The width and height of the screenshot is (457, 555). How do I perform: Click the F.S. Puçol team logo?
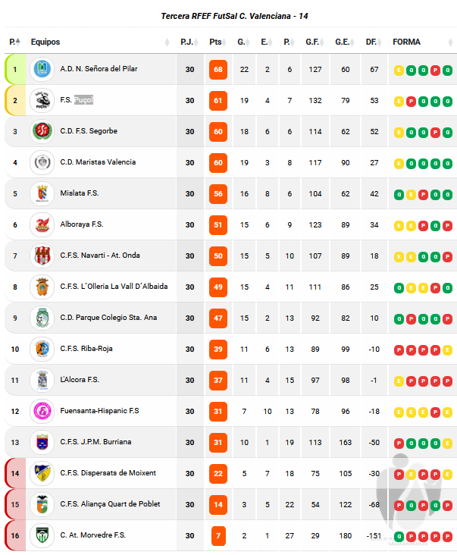[42, 100]
